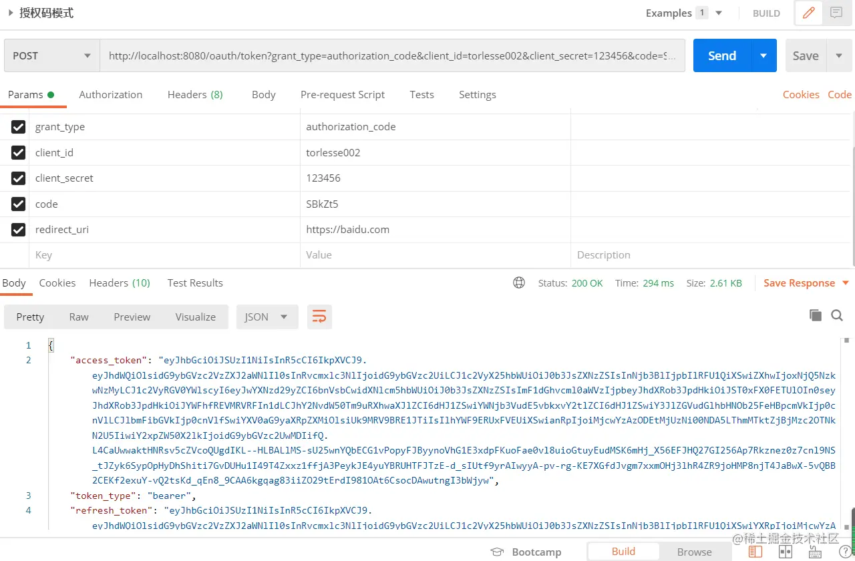855x561 pixels.
Task: Open the POST method dropdown
Action: click(x=51, y=55)
